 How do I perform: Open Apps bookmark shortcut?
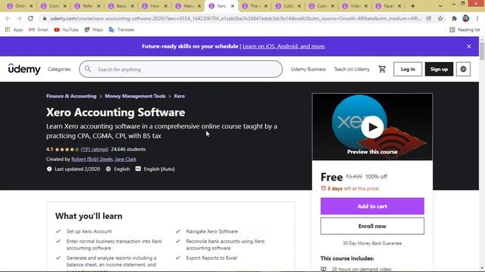coord(14,29)
